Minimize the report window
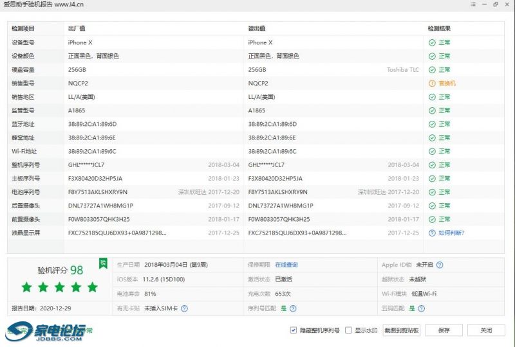The height and width of the screenshot is (347, 515). click(485, 4)
